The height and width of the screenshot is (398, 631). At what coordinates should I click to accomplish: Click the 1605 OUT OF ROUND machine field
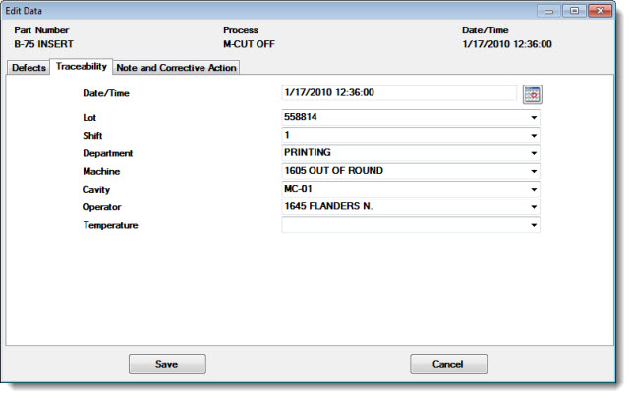pyautogui.click(x=403, y=171)
